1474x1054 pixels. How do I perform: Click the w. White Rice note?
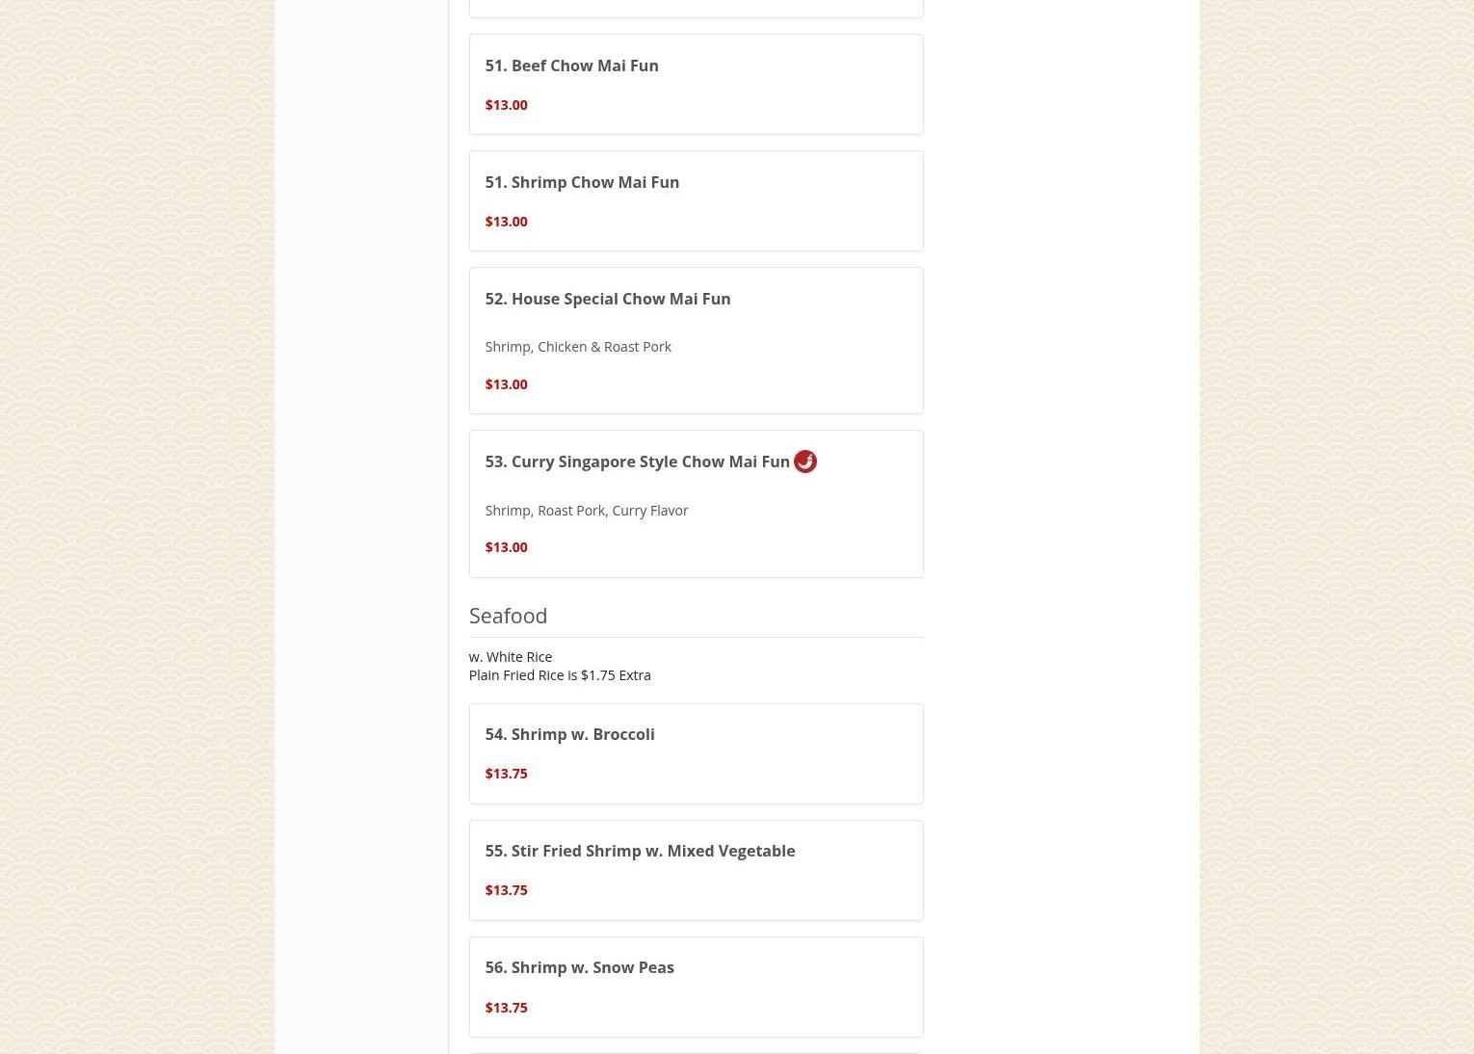(x=511, y=656)
